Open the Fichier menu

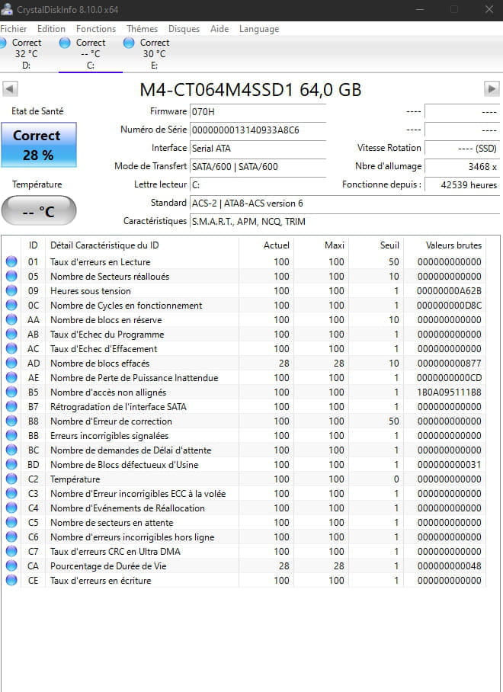pyautogui.click(x=14, y=29)
